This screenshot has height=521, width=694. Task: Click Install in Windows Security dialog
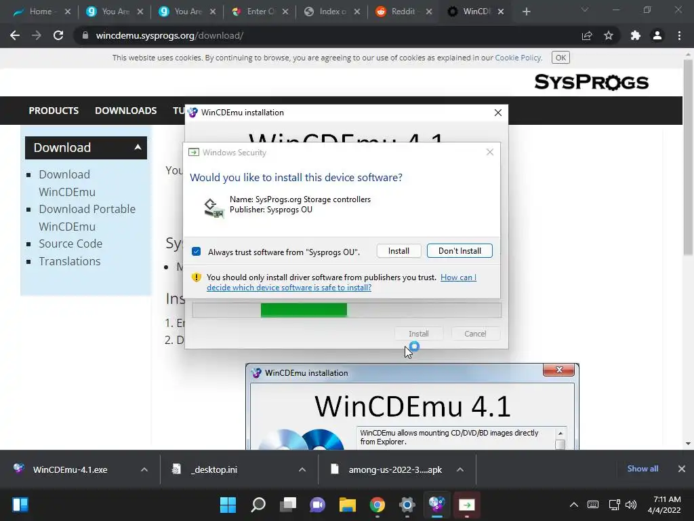[x=399, y=251]
